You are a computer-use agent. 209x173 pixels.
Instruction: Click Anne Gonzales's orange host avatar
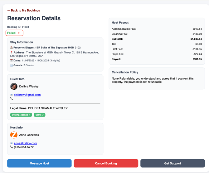14,135
